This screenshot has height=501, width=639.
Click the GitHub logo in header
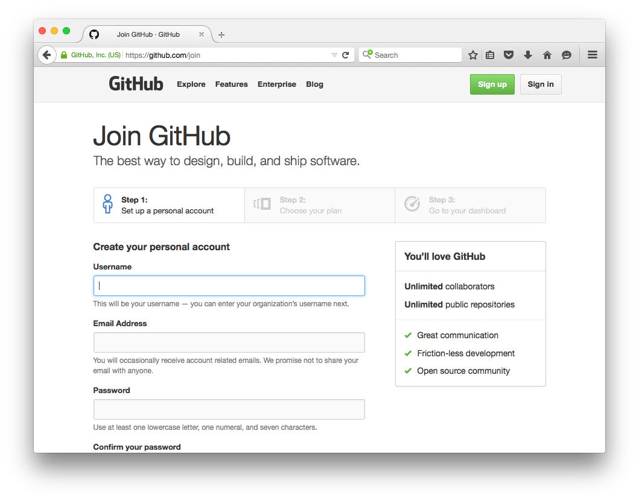(136, 84)
